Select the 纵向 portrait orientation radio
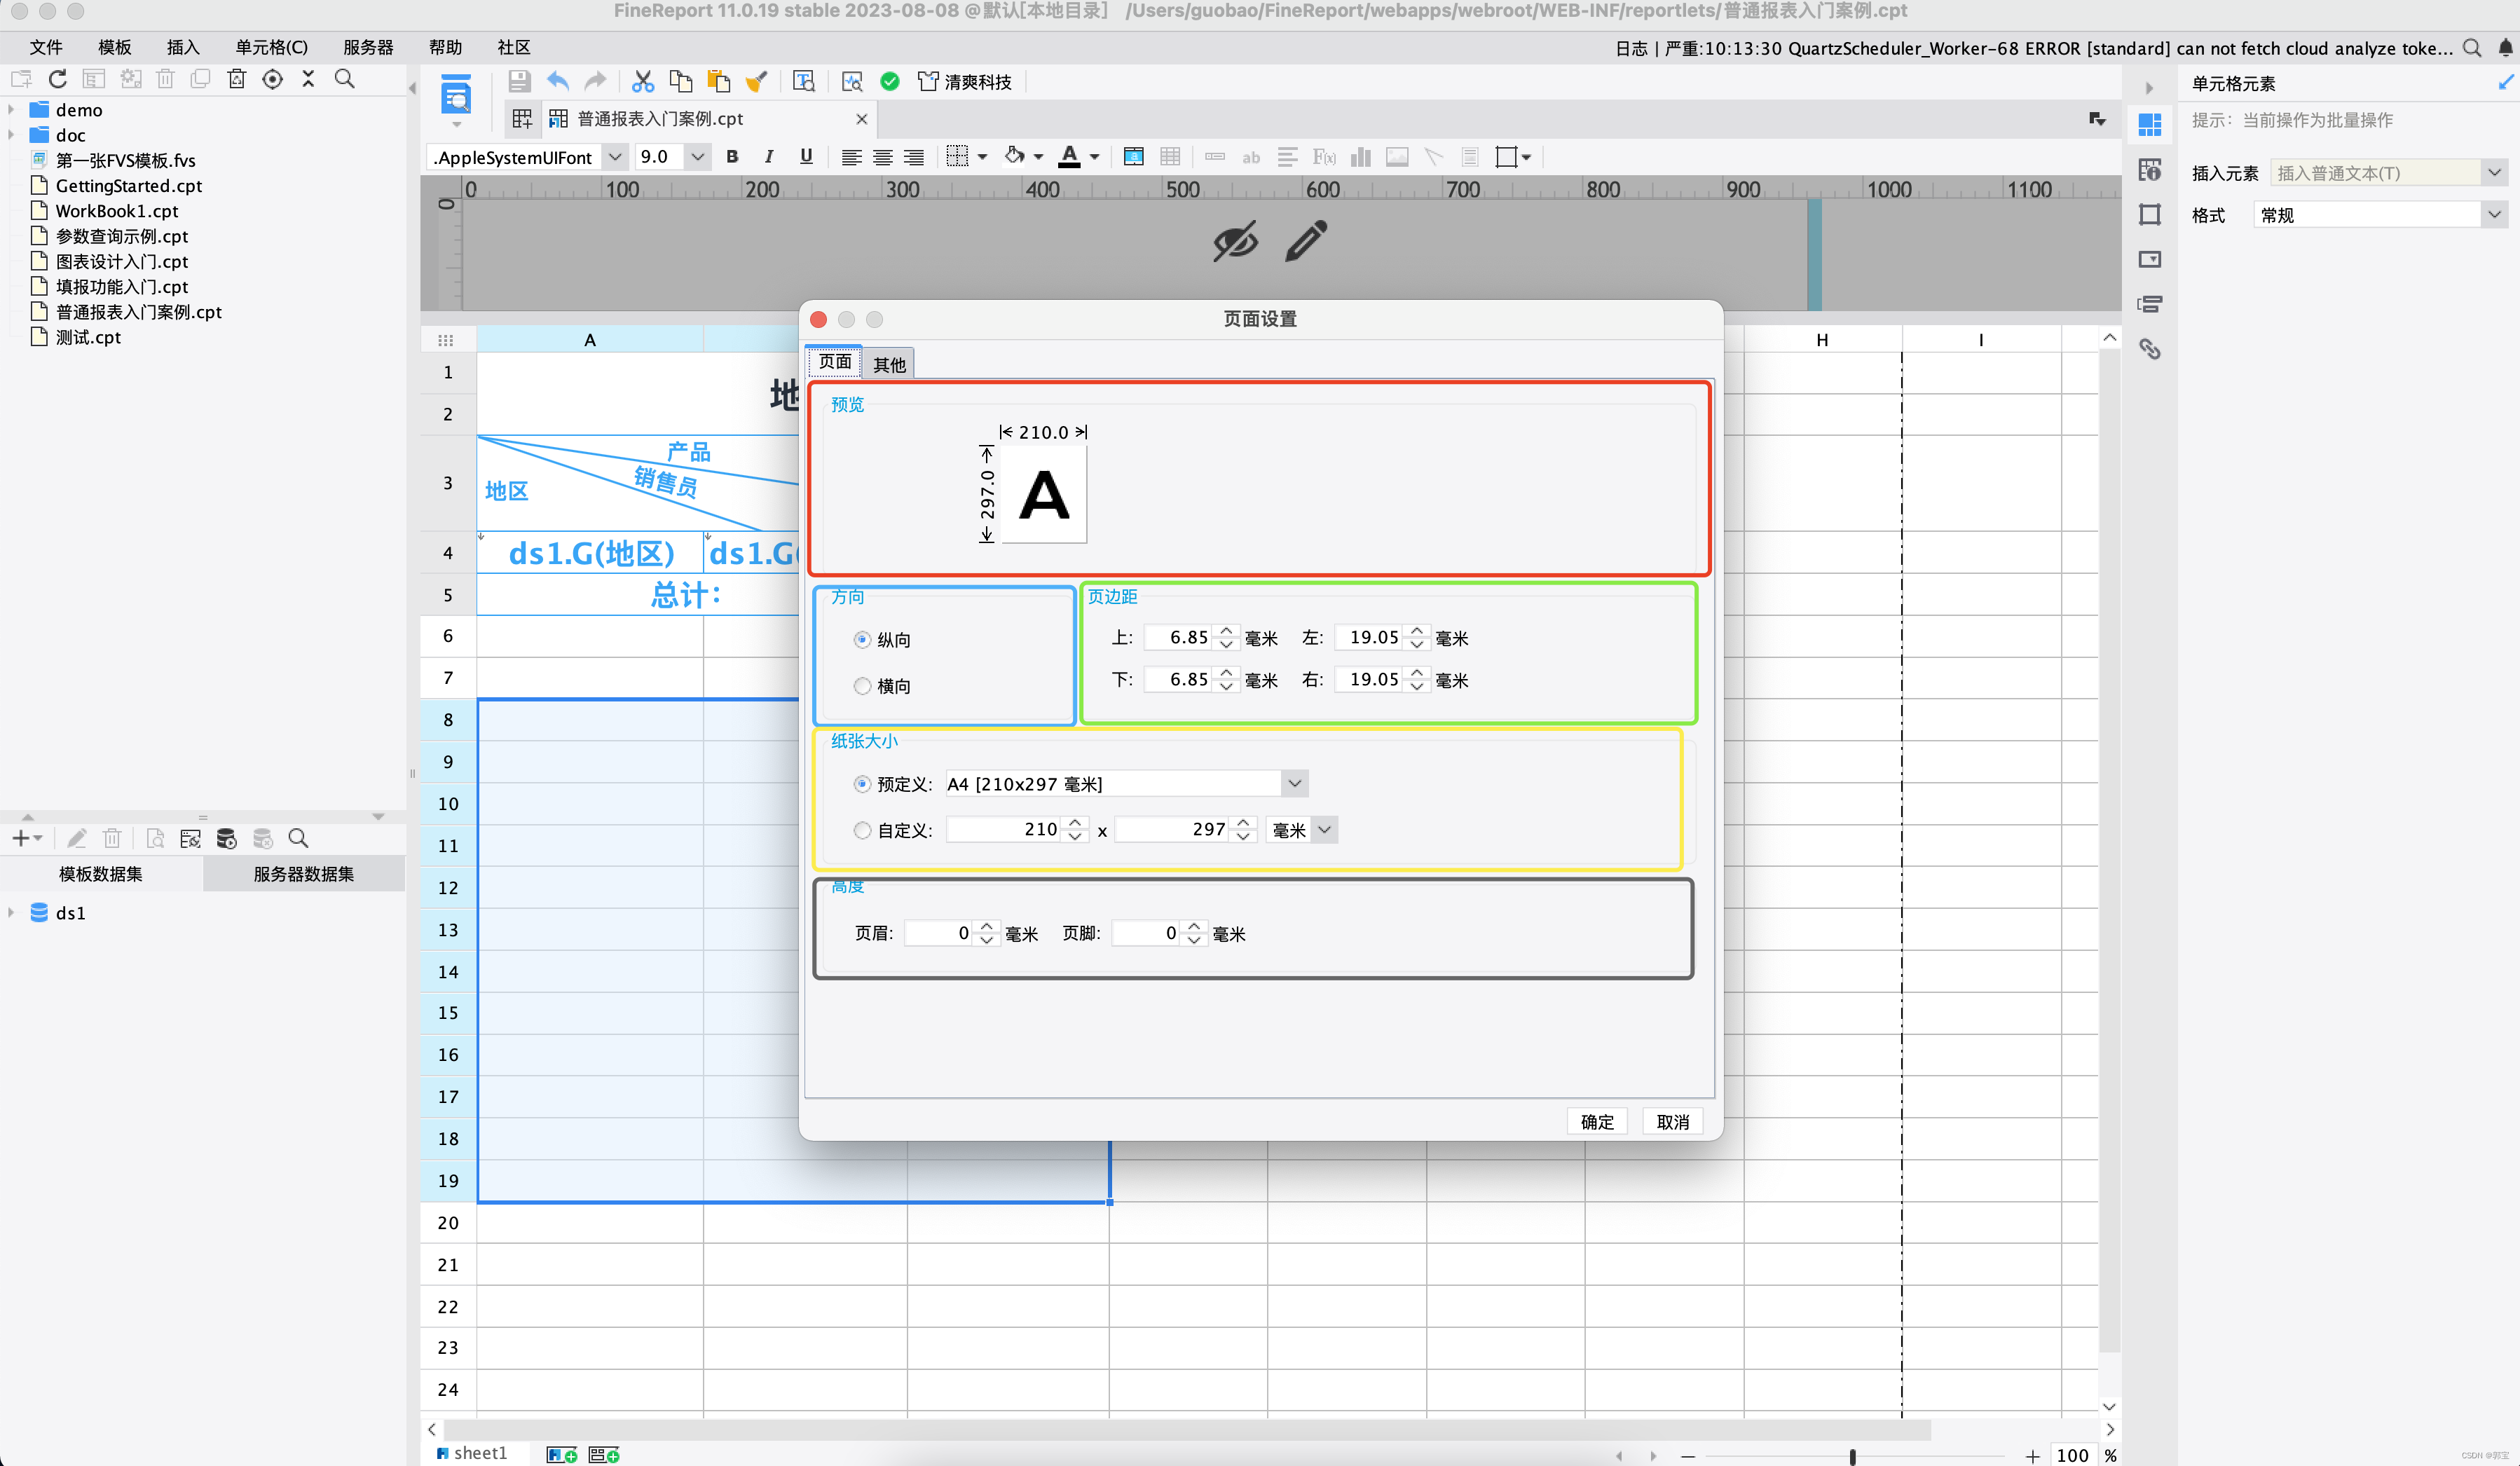 tap(862, 639)
